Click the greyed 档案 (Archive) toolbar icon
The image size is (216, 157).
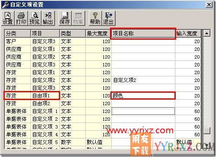(78, 19)
